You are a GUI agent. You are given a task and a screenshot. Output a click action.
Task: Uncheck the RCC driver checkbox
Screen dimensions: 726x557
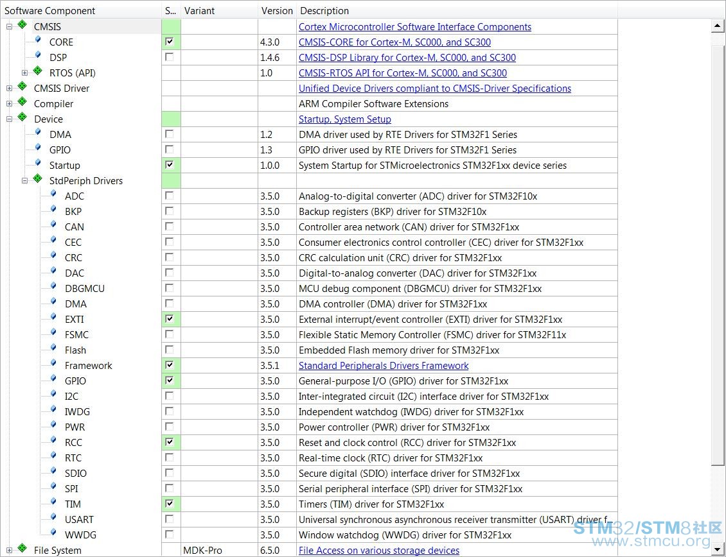pos(170,441)
